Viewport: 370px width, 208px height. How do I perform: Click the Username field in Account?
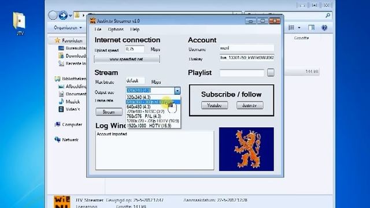pyautogui.click(x=247, y=48)
